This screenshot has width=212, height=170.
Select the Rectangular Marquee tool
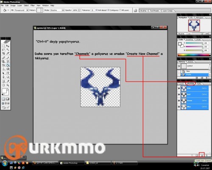pyautogui.click(x=3, y=46)
